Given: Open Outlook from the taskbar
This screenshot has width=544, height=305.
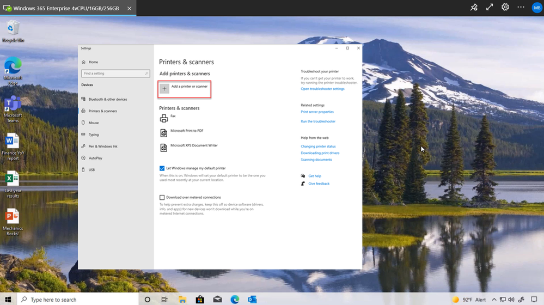Looking at the screenshot, I should (252, 300).
